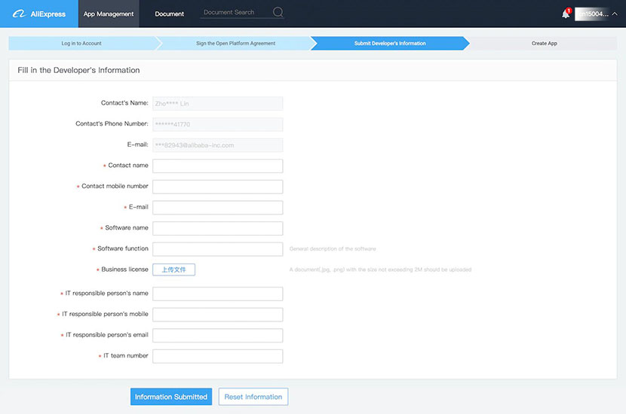Focus the Software name input
This screenshot has height=414, width=626.
point(217,228)
